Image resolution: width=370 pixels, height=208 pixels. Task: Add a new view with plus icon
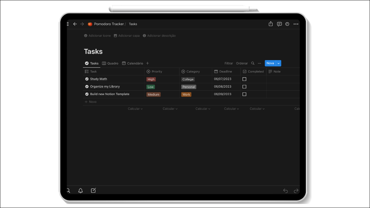147,63
